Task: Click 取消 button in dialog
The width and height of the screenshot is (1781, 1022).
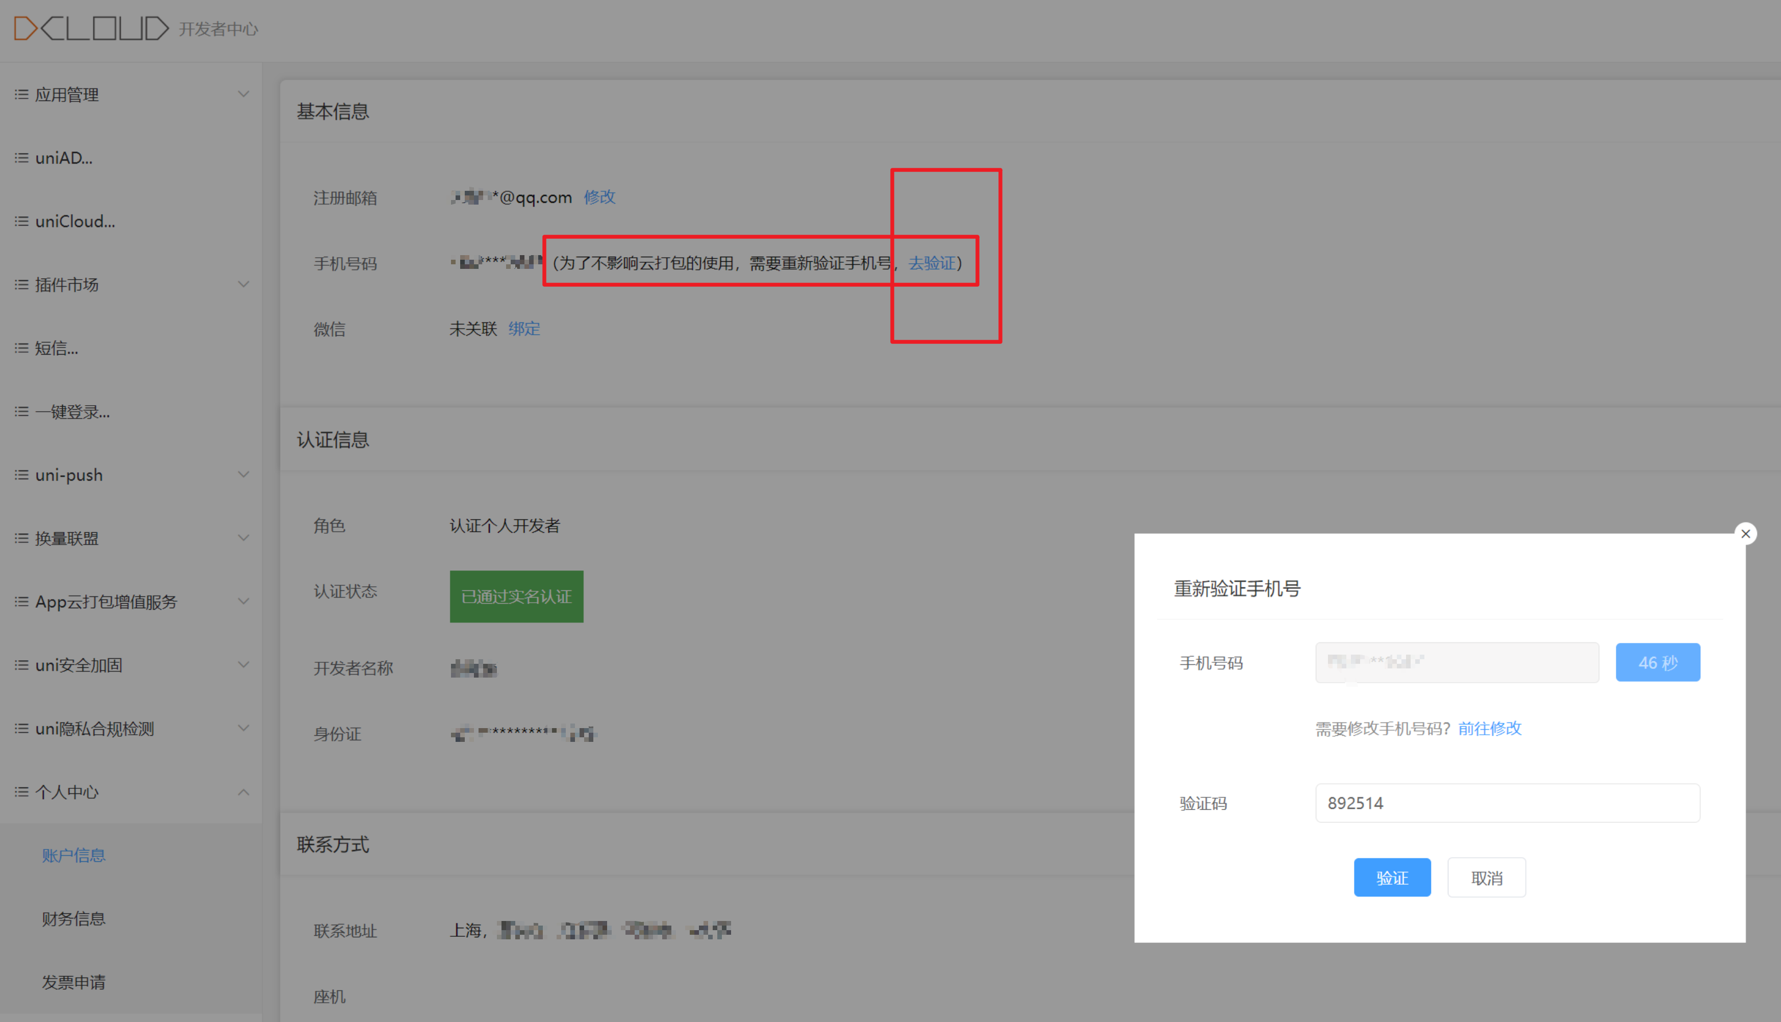Action: pyautogui.click(x=1486, y=878)
